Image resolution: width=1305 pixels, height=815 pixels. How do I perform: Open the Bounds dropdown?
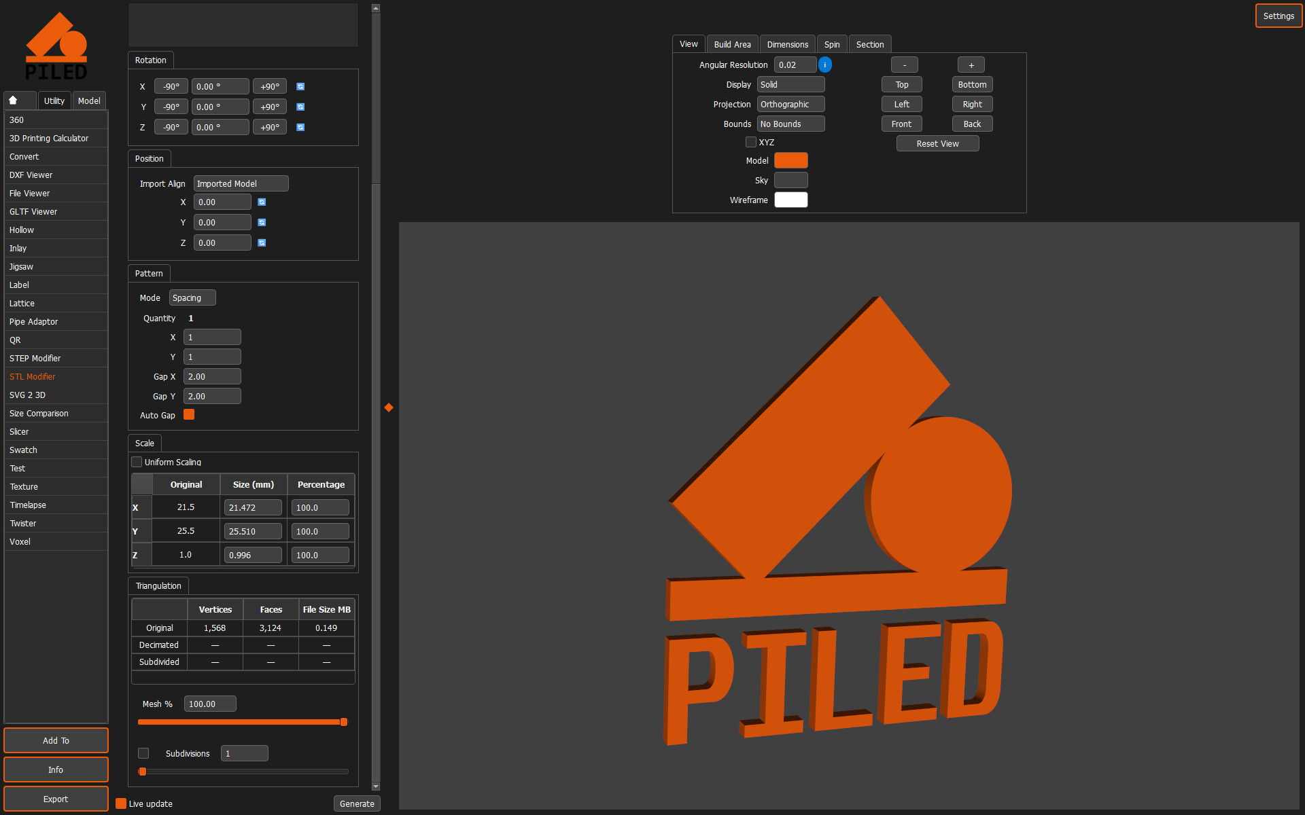coord(791,124)
